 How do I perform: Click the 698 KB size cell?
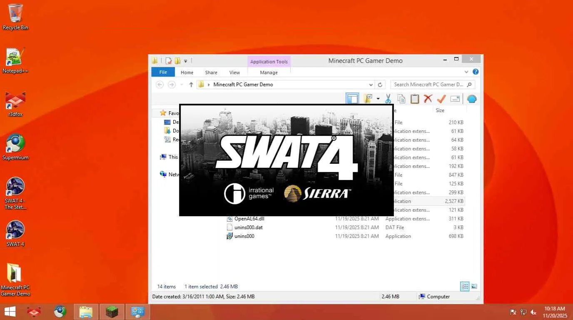click(456, 236)
